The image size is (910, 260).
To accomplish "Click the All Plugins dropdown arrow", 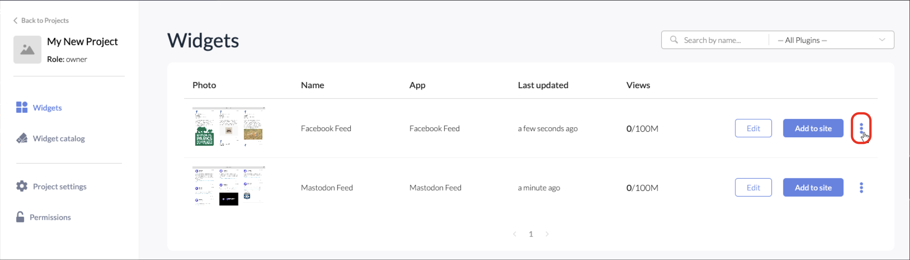I will tap(882, 40).
